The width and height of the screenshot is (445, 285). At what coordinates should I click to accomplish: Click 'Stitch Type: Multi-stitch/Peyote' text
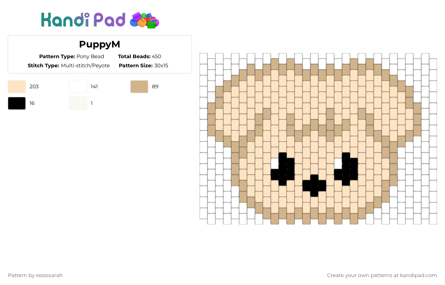point(68,66)
